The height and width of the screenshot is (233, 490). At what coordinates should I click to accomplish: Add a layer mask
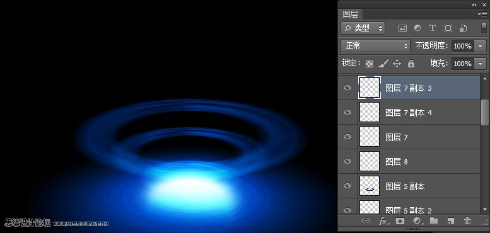pyautogui.click(x=400, y=221)
